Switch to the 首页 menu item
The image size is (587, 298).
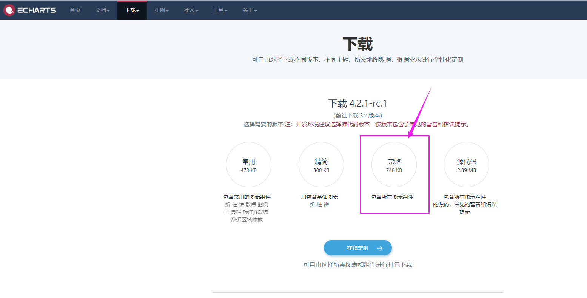pos(75,10)
